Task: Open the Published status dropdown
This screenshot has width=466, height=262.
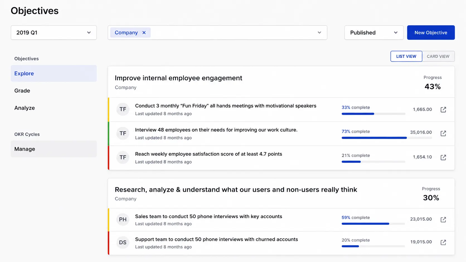Action: click(374, 33)
